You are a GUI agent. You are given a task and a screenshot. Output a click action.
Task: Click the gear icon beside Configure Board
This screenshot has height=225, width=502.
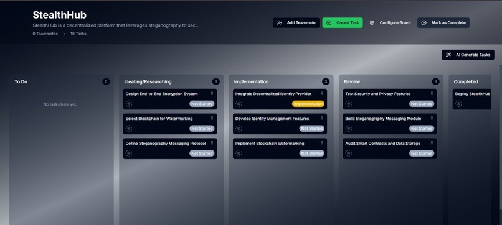[372, 23]
